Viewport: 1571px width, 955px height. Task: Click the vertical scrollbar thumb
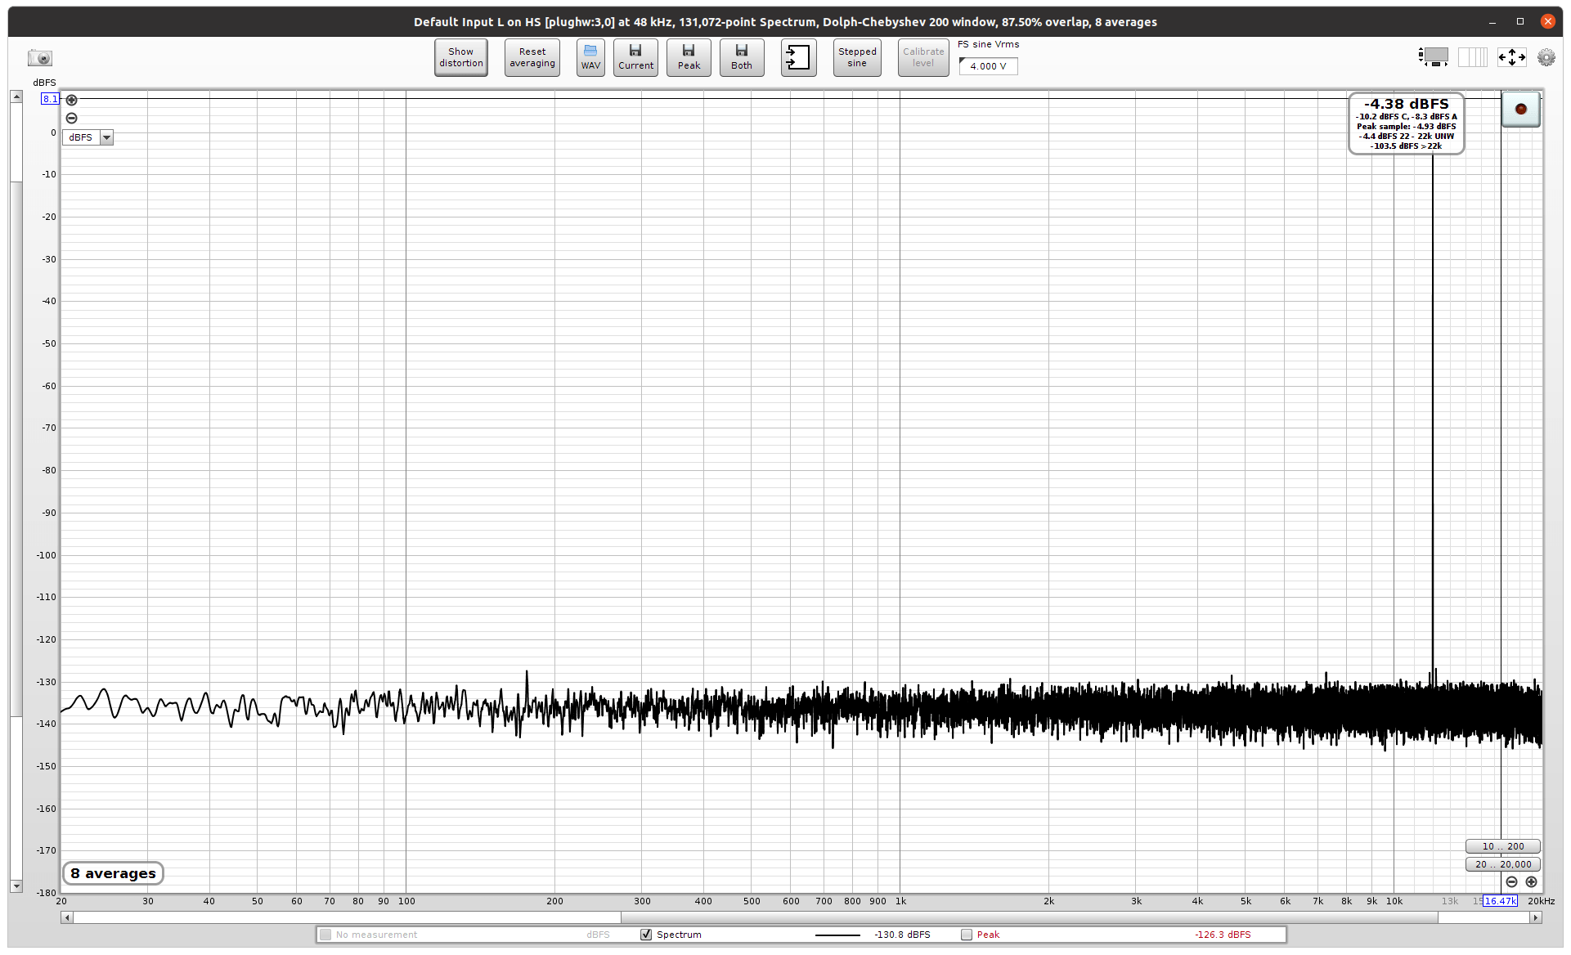tap(16, 448)
